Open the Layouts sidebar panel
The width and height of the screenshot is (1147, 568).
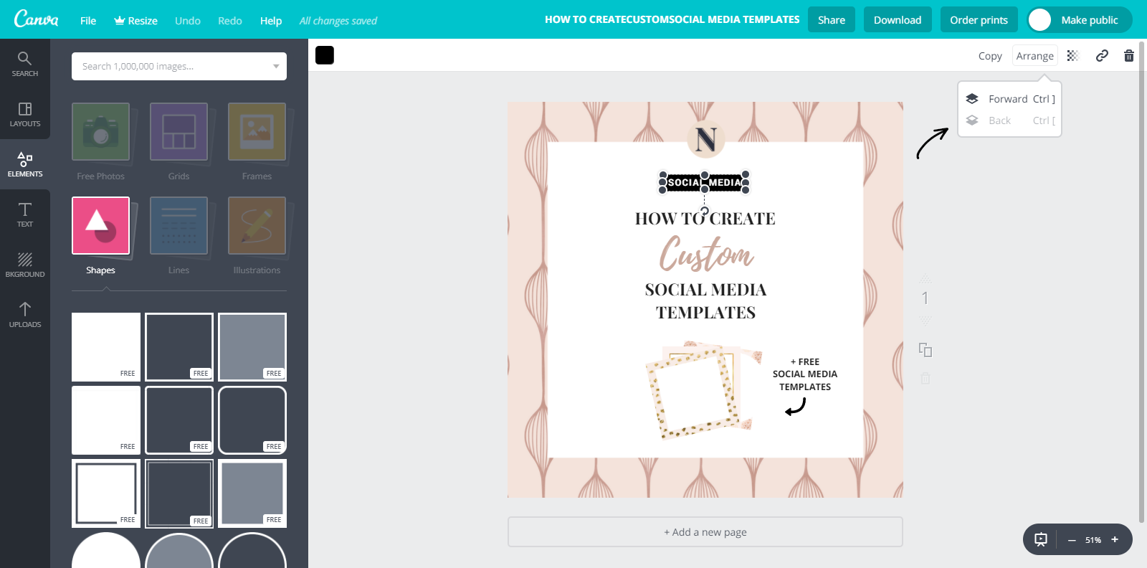[x=25, y=114]
